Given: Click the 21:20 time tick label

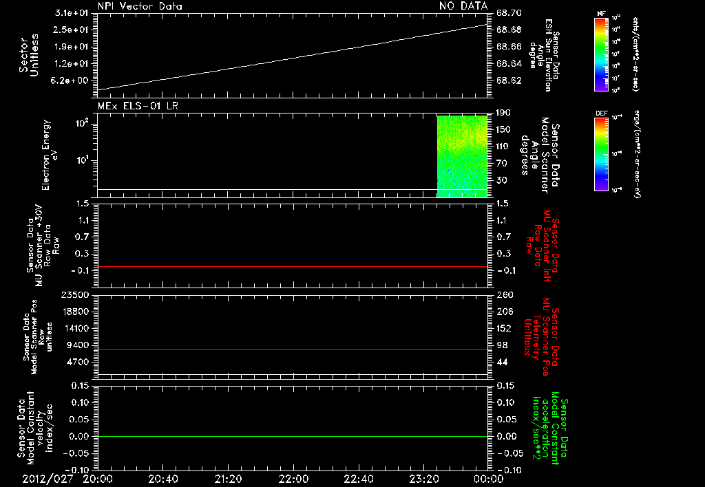Looking at the screenshot, I should 228,479.
